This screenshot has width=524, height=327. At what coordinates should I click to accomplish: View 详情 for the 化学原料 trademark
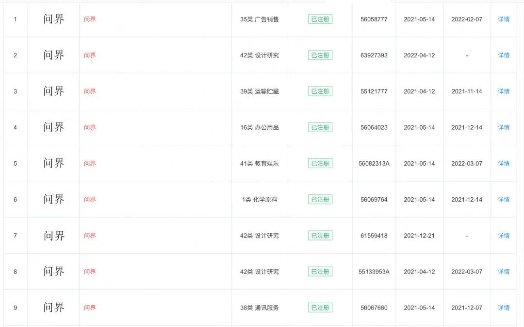(504, 200)
